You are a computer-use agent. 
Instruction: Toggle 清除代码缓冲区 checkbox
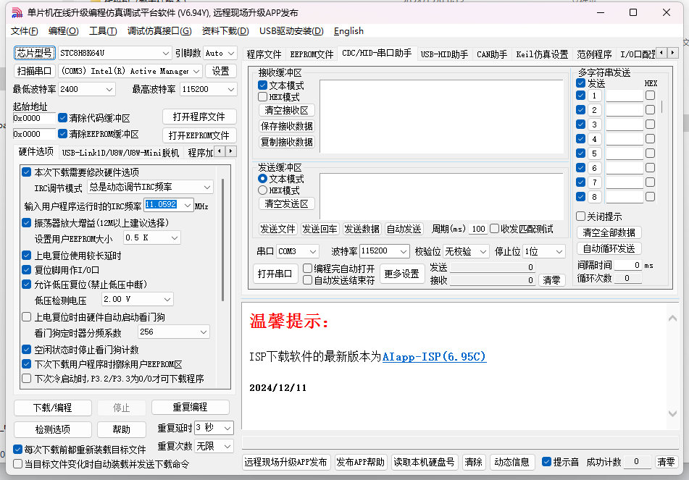[62, 118]
